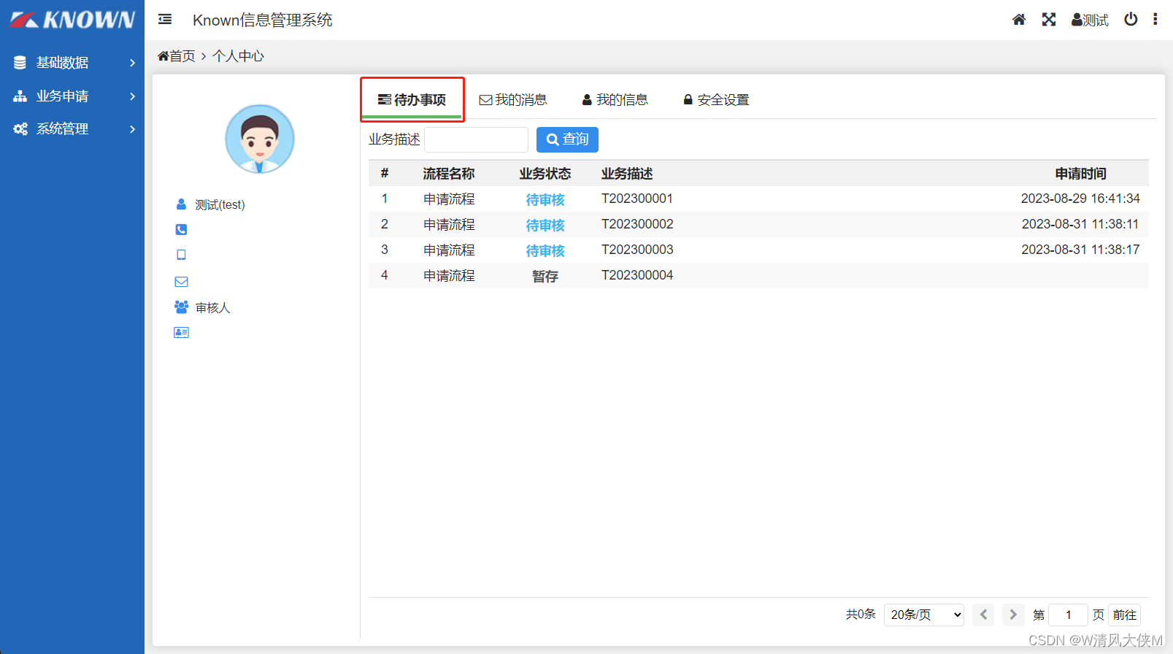This screenshot has width=1173, height=654.
Task: Click the group icon beside 审核人
Action: 181,307
